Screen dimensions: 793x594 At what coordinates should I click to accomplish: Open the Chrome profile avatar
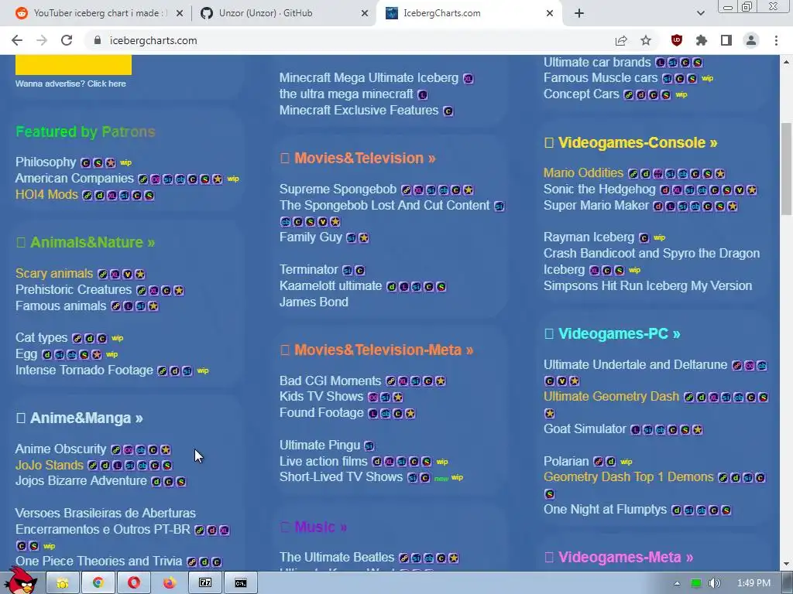click(751, 40)
